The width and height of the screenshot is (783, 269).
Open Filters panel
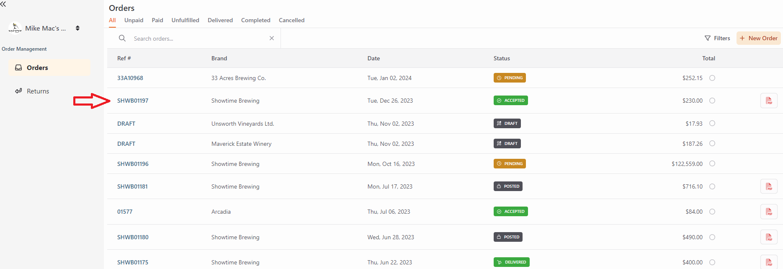717,38
